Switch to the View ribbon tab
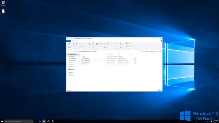Viewport: 219px width, 123px height. coord(82,41)
